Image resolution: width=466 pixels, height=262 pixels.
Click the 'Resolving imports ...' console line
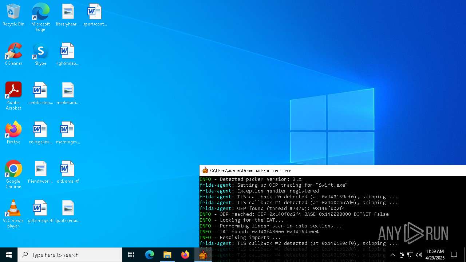click(240, 237)
